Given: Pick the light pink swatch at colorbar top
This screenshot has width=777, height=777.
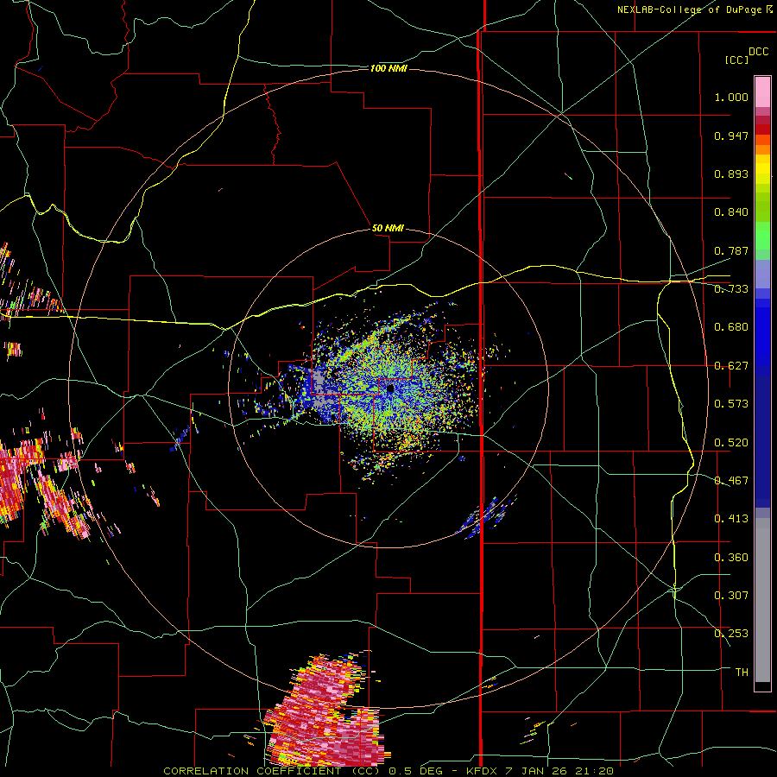Looking at the screenshot, I should (762, 92).
